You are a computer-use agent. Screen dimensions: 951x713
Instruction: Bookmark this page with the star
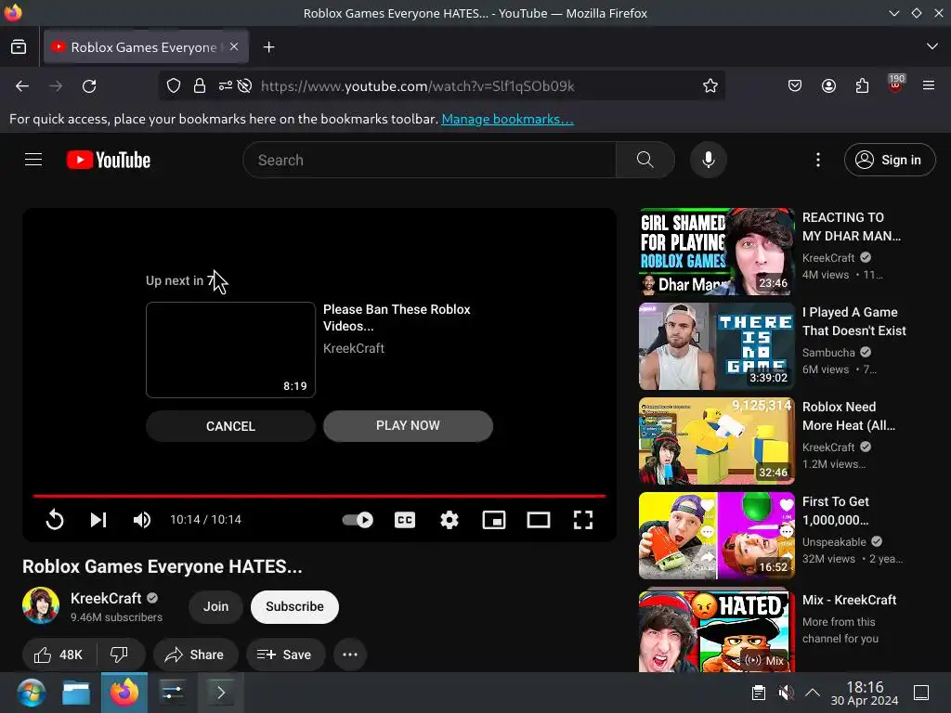point(710,86)
